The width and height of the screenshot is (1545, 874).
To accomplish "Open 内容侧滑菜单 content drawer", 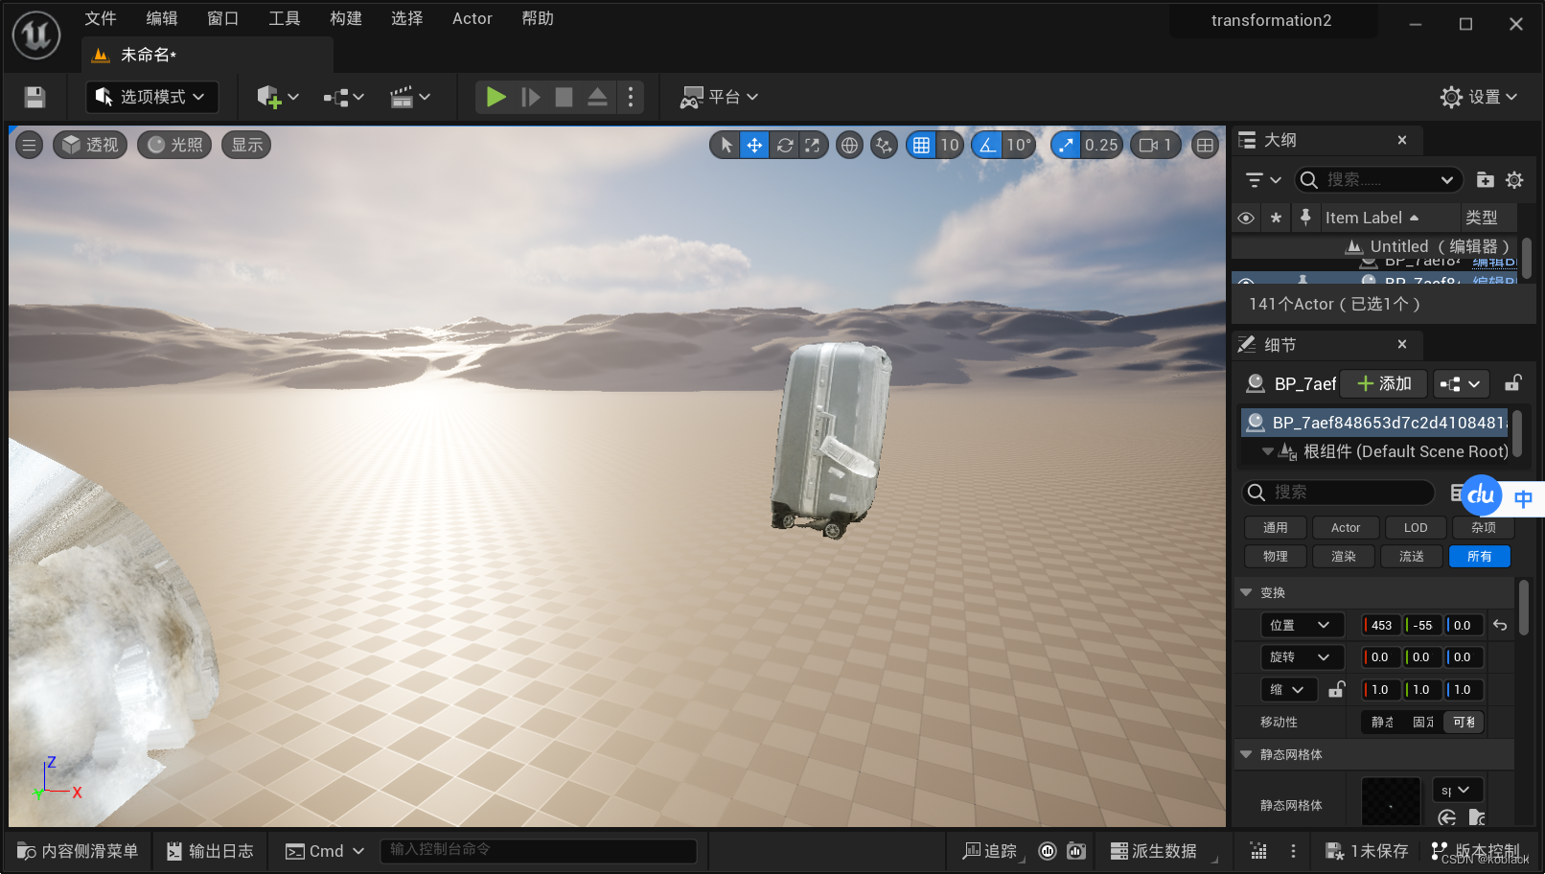I will (x=78, y=851).
